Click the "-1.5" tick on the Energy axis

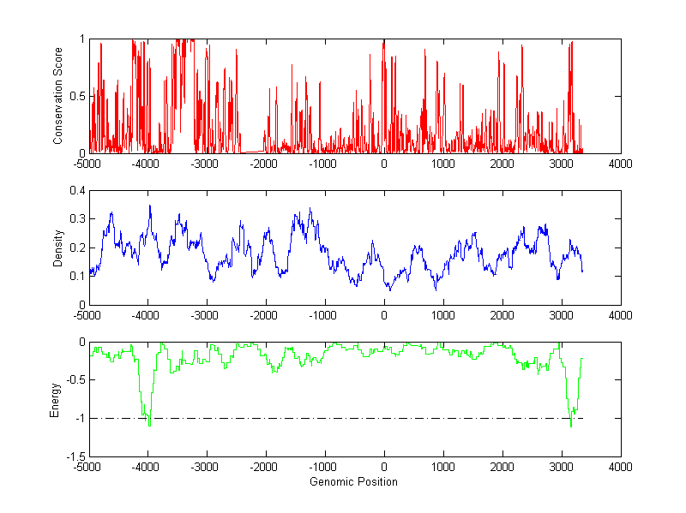75,456
